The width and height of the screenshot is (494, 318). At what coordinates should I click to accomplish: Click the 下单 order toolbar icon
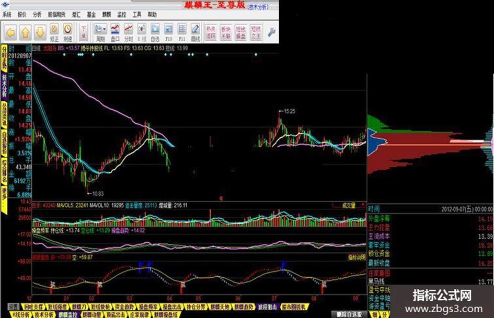[x=84, y=32]
